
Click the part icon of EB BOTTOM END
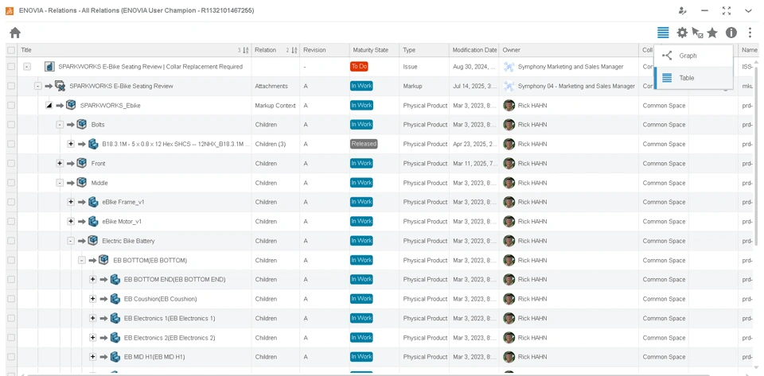pyautogui.click(x=115, y=279)
